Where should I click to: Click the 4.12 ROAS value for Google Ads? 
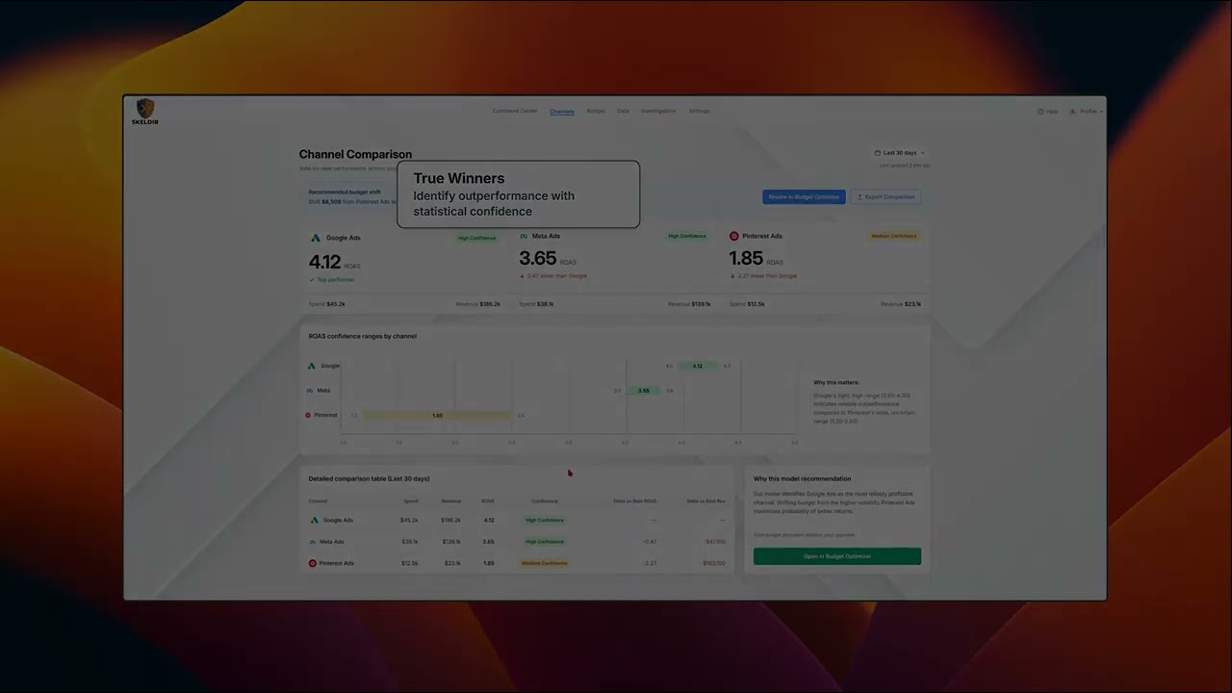pyautogui.click(x=324, y=262)
